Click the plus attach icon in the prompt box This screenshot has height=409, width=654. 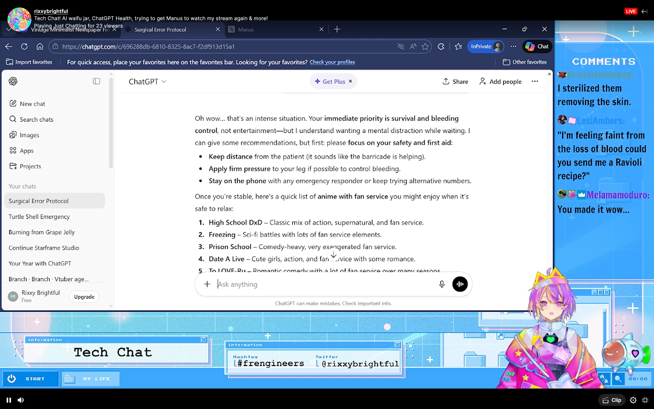click(x=207, y=284)
